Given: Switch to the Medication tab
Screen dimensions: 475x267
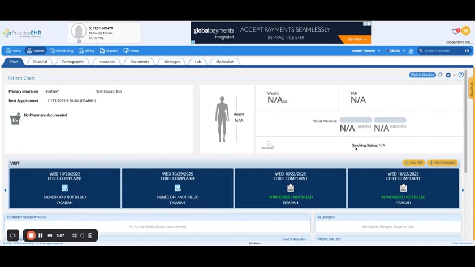Looking at the screenshot, I should pos(225,62).
